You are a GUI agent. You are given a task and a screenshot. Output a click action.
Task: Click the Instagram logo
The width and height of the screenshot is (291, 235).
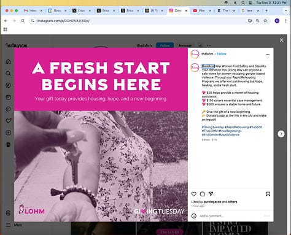[x=17, y=45]
